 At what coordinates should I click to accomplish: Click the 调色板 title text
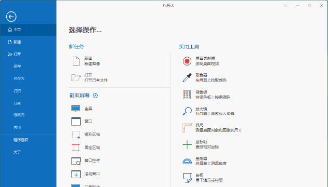click(201, 92)
